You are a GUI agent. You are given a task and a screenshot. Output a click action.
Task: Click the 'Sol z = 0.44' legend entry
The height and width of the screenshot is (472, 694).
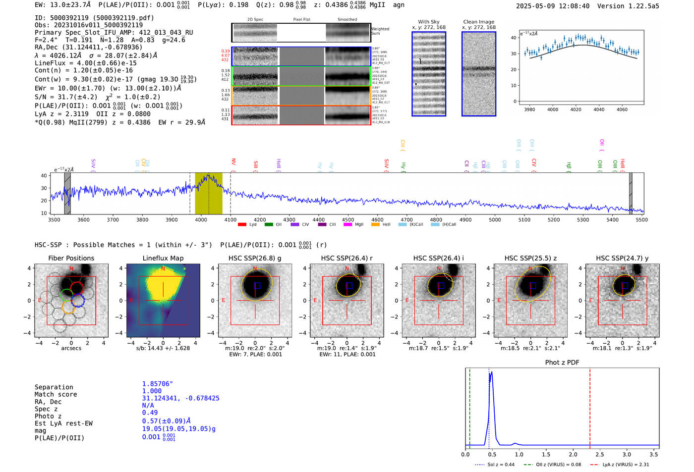click(495, 465)
